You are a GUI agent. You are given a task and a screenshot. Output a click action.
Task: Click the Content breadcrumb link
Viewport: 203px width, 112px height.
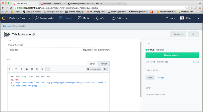tap(7, 26)
